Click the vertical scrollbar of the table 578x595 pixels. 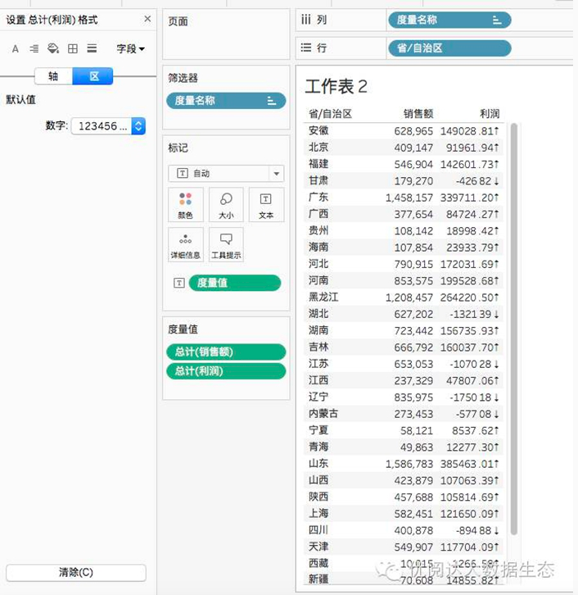click(x=514, y=328)
